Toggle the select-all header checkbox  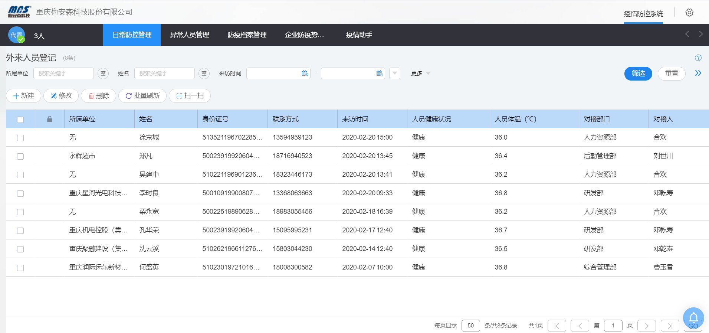coord(20,120)
